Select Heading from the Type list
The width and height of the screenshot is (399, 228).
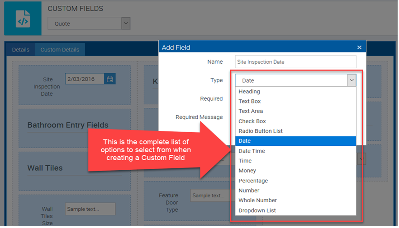(249, 92)
